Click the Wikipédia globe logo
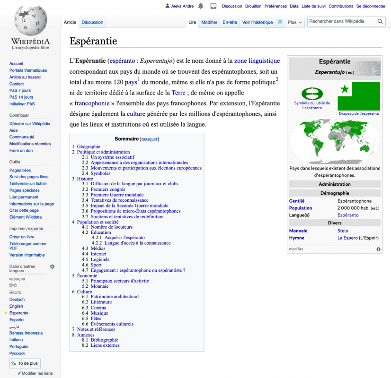This screenshot has height=378, width=391. 30,21
